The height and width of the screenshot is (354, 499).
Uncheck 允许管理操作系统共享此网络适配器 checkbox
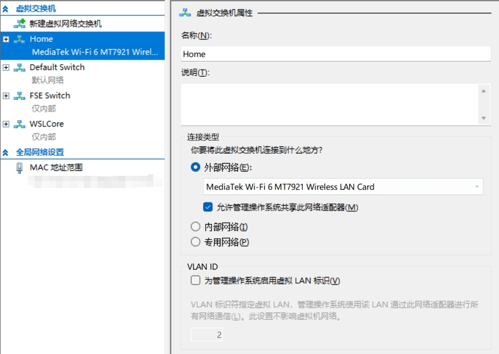point(208,207)
